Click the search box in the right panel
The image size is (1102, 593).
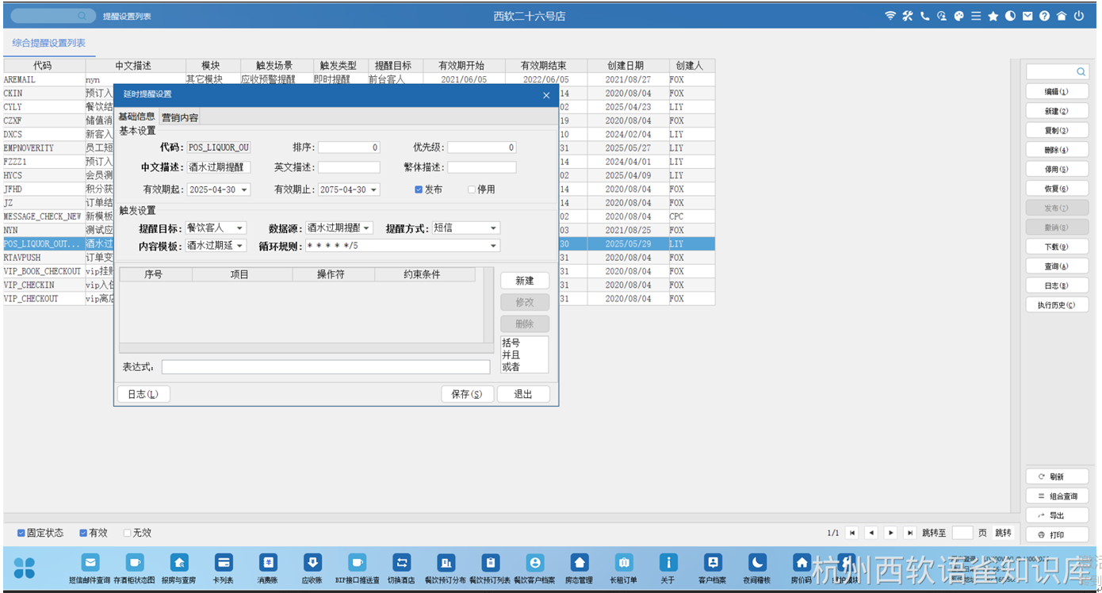click(1057, 71)
